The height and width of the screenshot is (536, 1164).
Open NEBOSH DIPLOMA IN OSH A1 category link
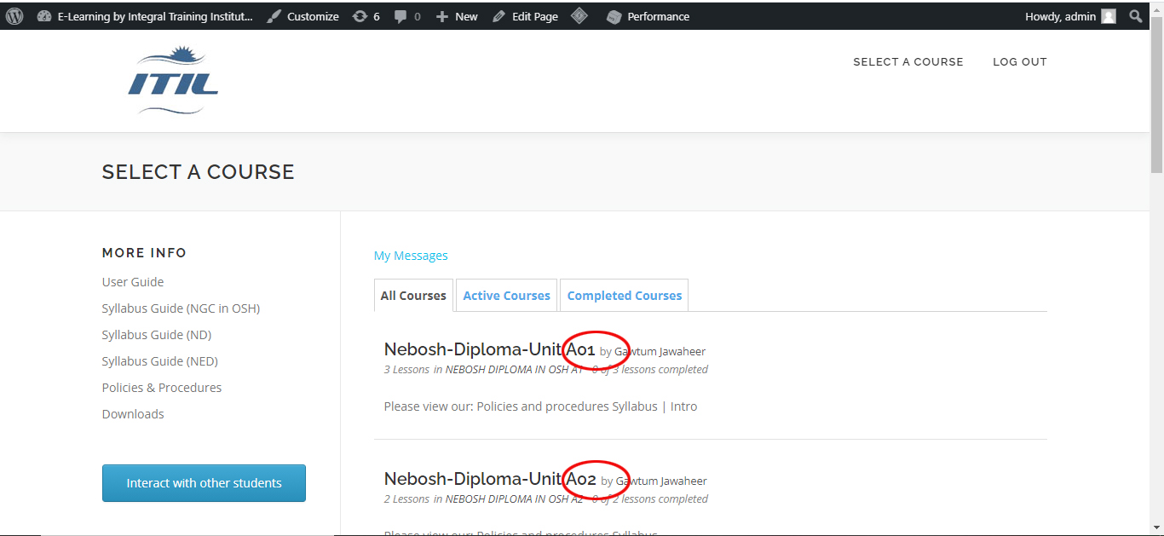point(515,370)
